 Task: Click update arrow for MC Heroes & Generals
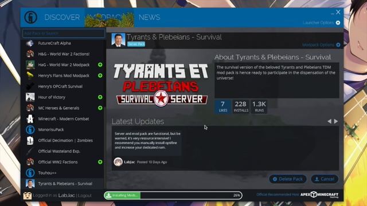[100, 108]
